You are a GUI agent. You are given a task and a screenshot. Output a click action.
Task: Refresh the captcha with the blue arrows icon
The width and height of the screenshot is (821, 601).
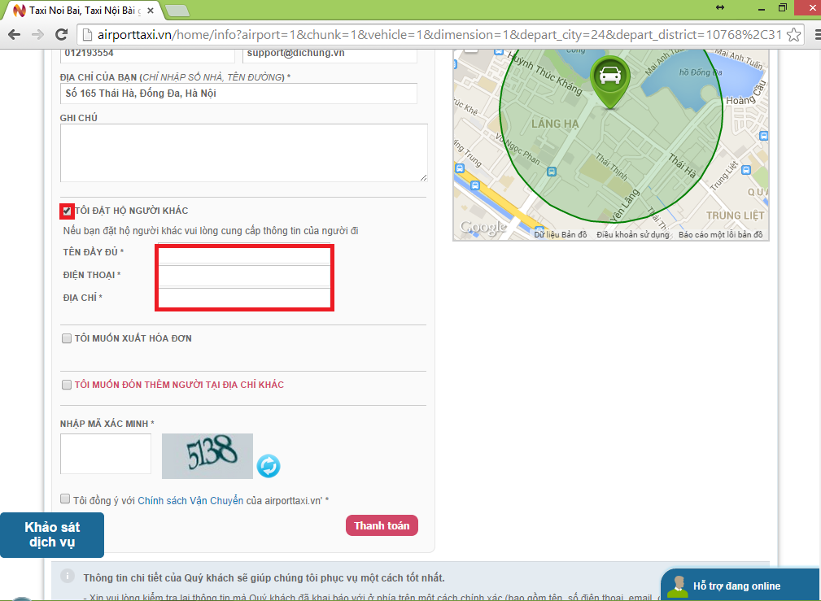269,466
